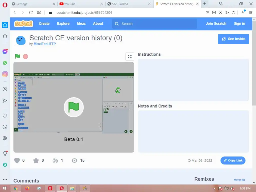
Task: Go to the Opera sidebar home icon
Action: point(5,25)
